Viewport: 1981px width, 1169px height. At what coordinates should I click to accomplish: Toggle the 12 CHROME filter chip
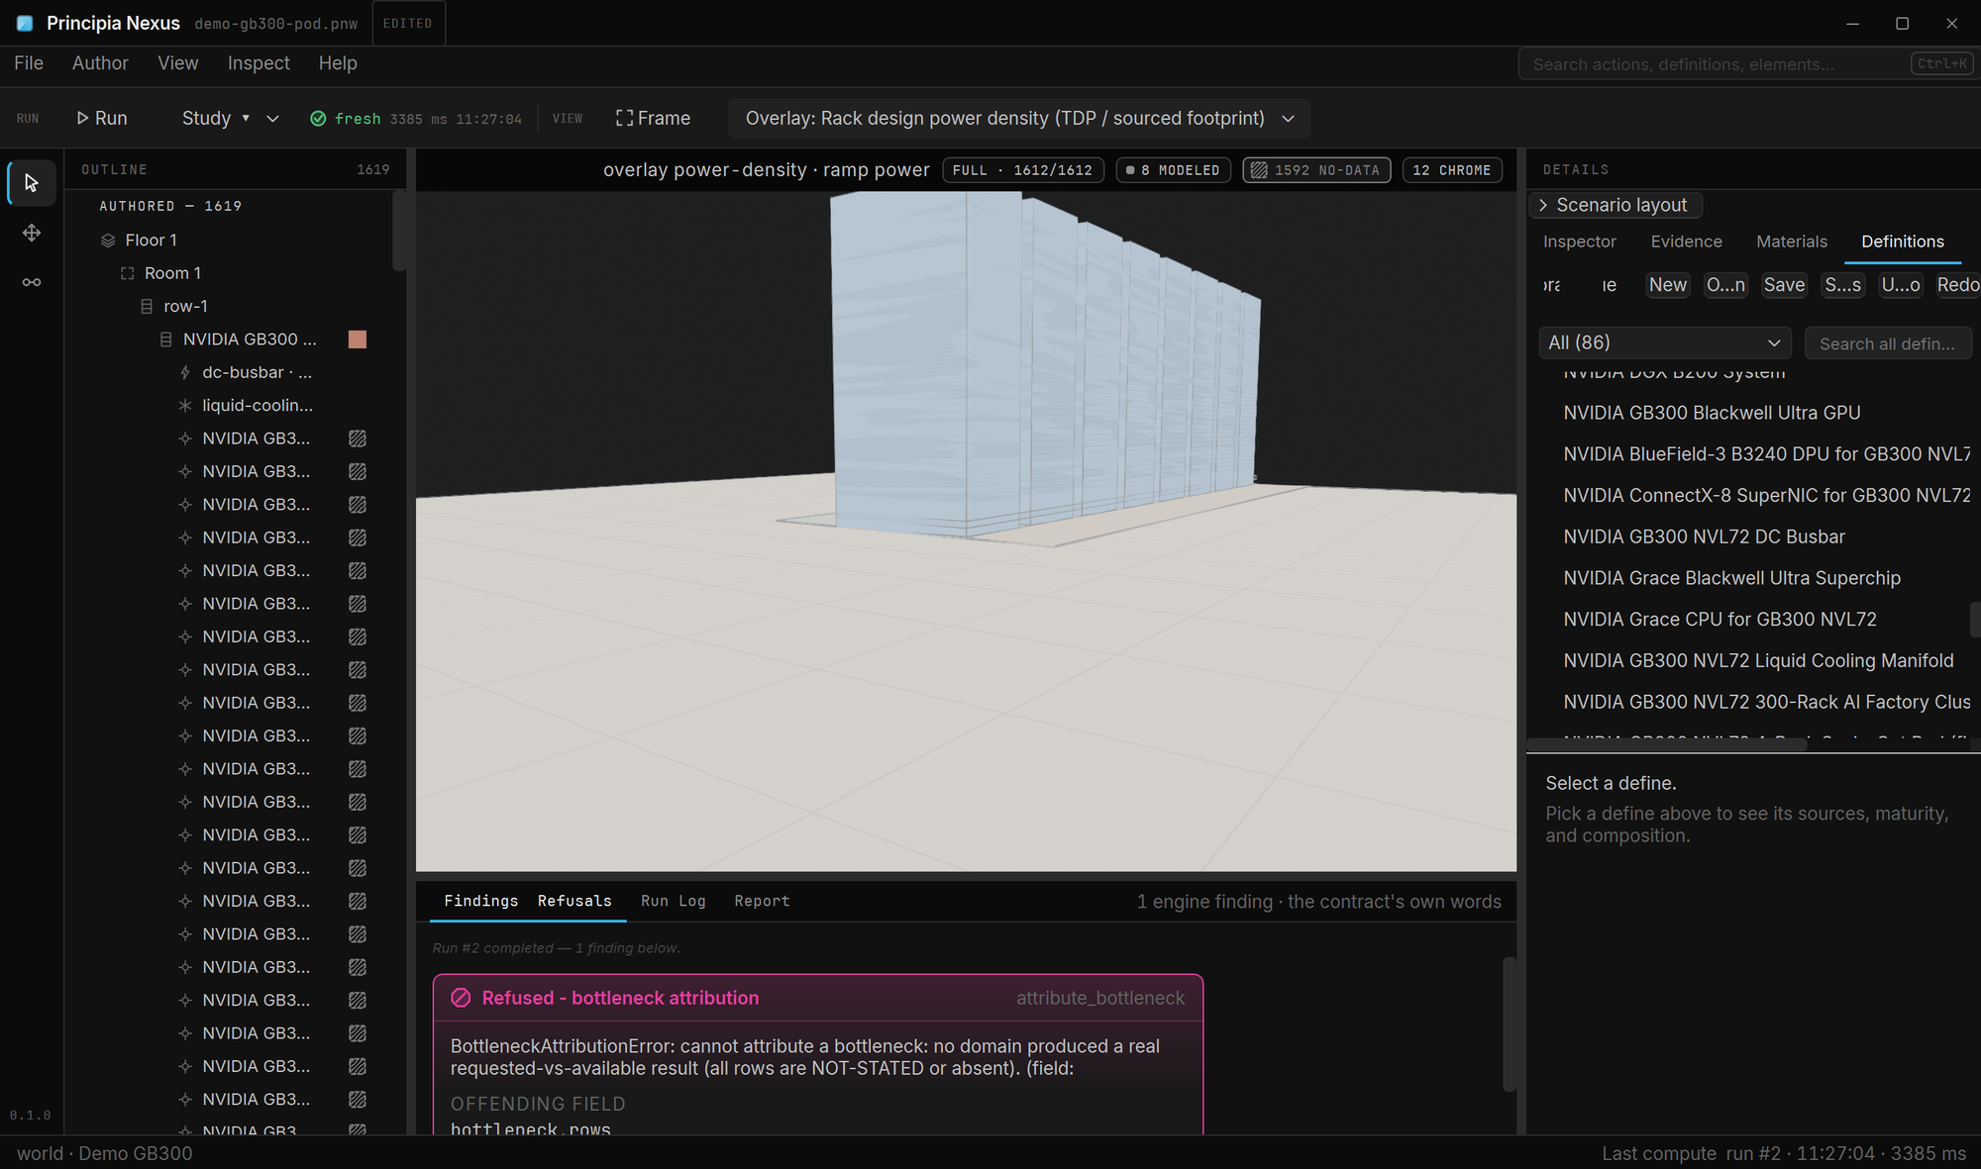pos(1452,170)
